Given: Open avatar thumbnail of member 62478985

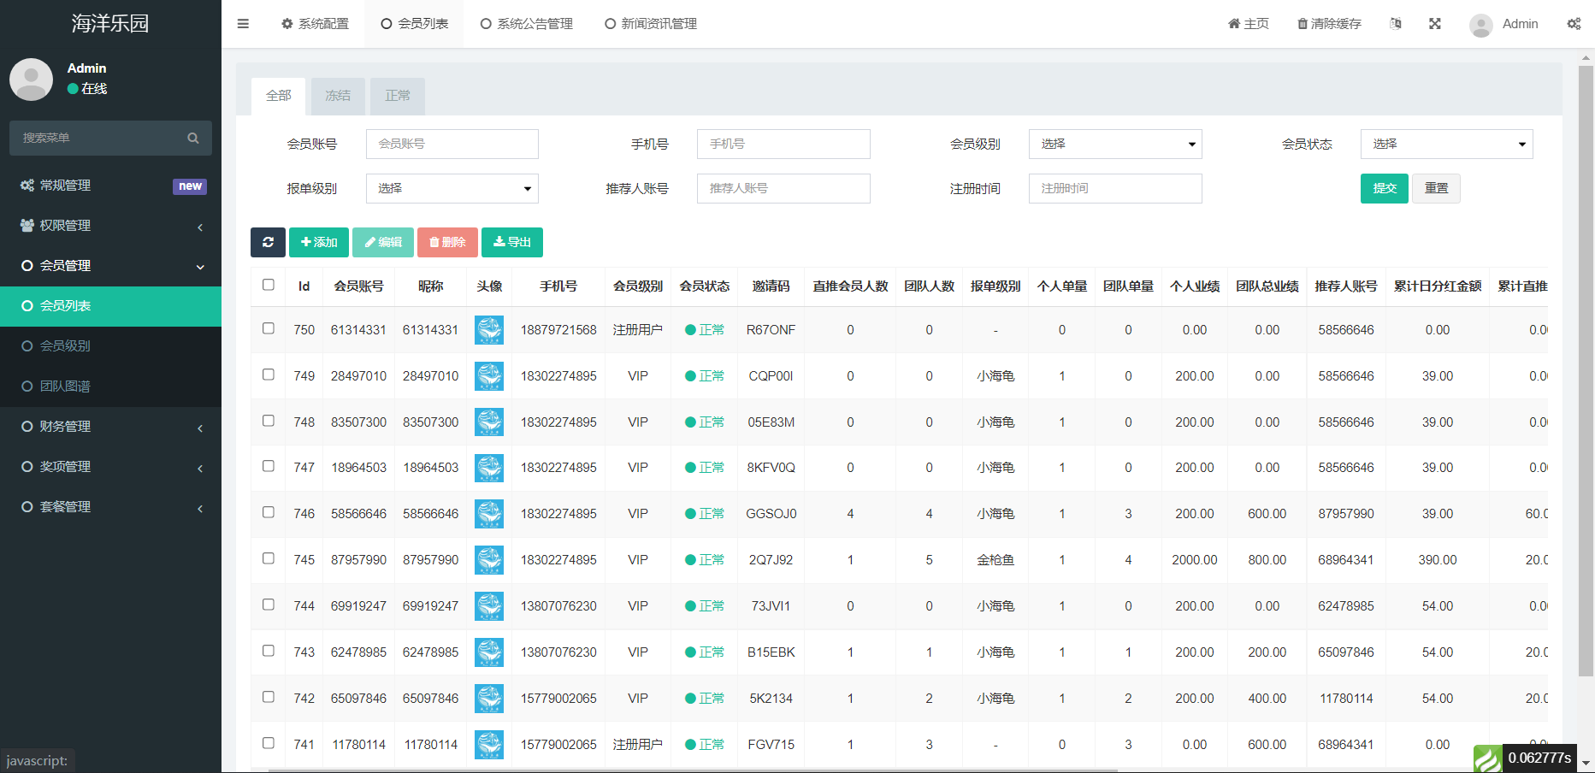Looking at the screenshot, I should 489,652.
